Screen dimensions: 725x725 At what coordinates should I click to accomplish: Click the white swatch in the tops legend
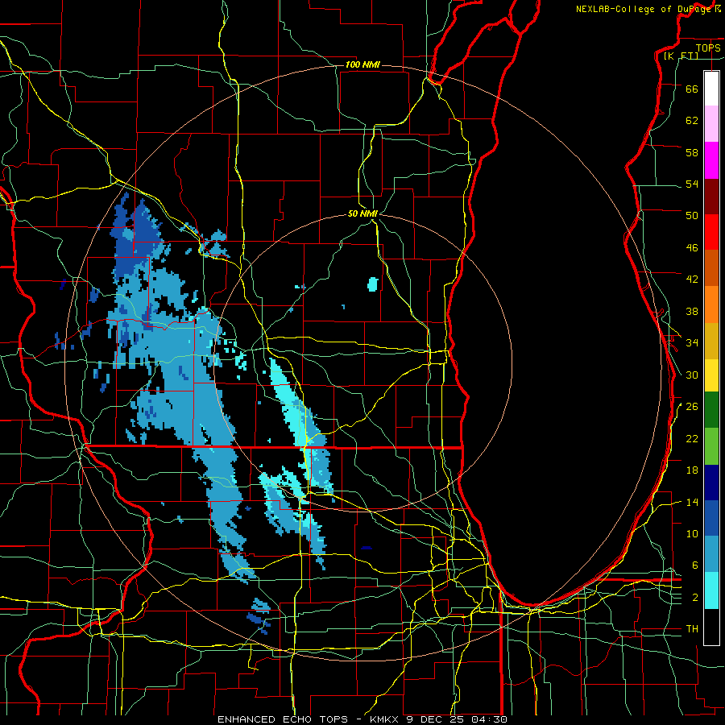pos(711,89)
